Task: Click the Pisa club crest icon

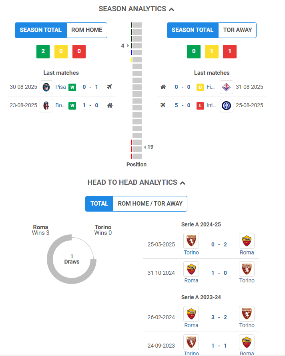Action: click(x=46, y=87)
